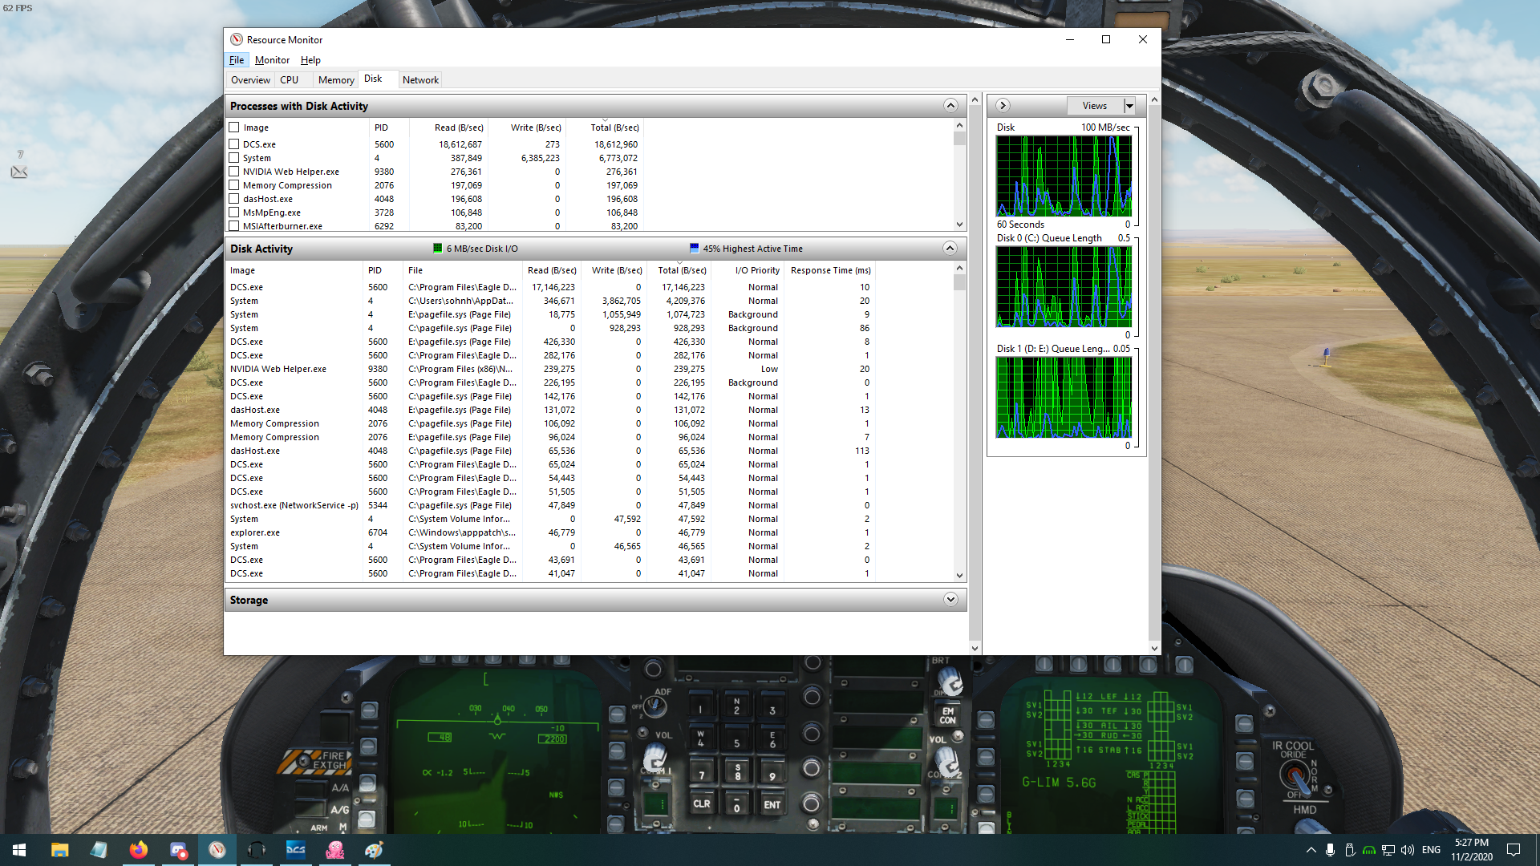Click the Views button

tap(1095, 106)
